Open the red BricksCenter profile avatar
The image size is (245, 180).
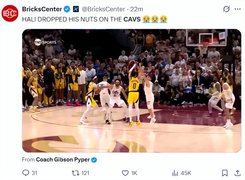coord(10,13)
